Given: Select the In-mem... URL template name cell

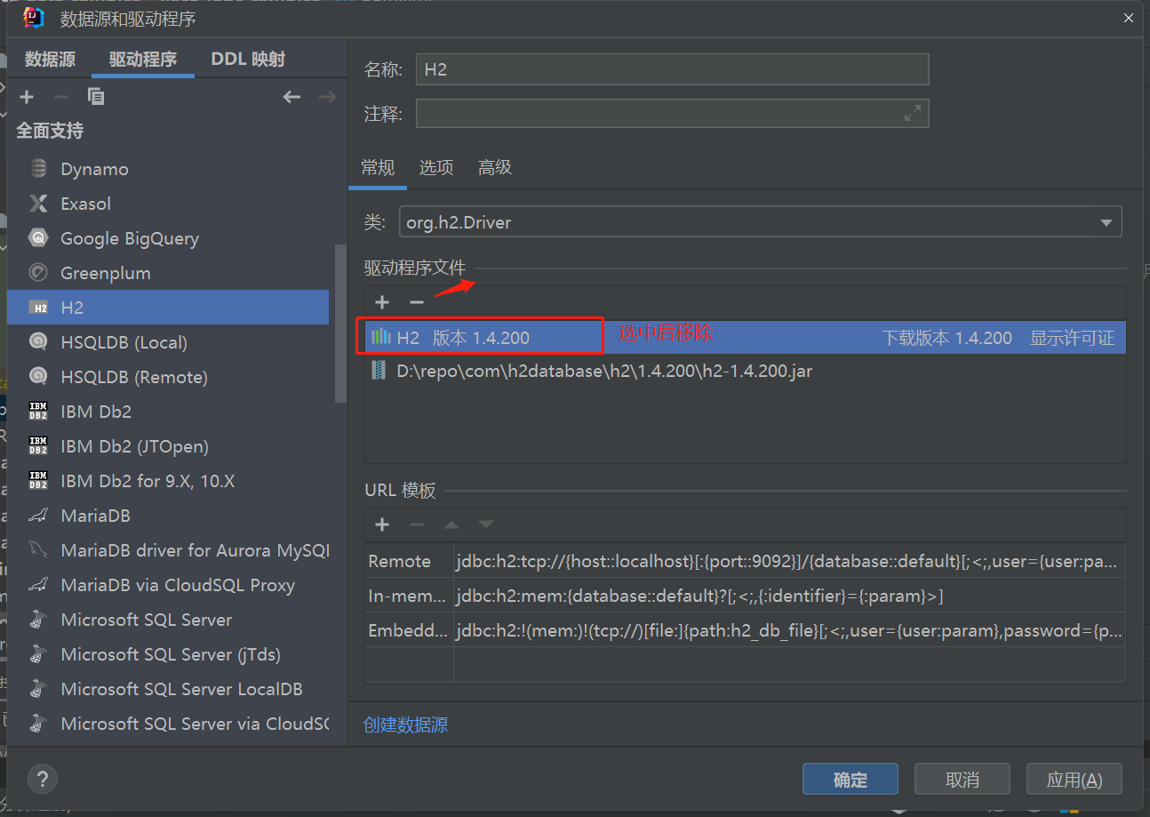Looking at the screenshot, I should click(x=409, y=596).
